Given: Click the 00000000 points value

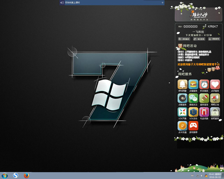Looking at the screenshot, I should [190, 26].
